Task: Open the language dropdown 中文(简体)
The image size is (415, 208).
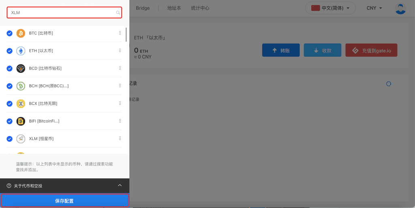Action: 330,8
